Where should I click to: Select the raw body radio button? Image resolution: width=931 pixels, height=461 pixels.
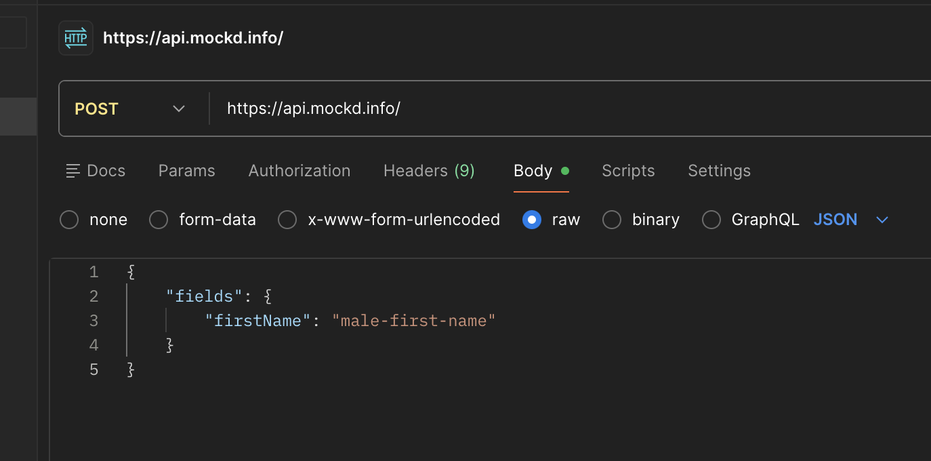point(532,219)
